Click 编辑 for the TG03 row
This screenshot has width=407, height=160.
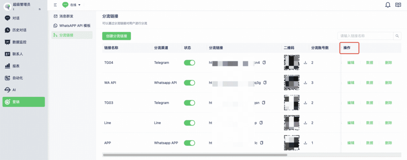tap(351, 103)
